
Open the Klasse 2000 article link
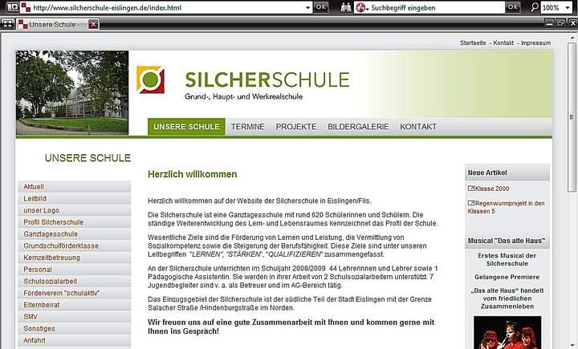[x=490, y=189]
